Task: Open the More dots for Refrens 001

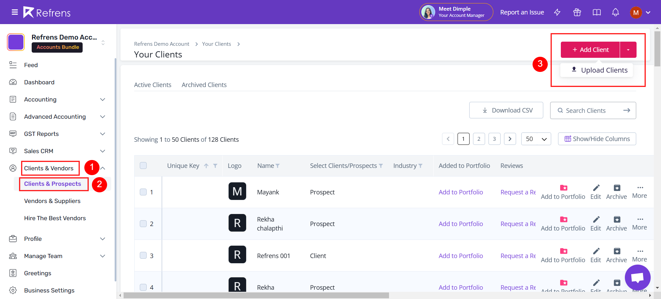Action: [x=640, y=251]
